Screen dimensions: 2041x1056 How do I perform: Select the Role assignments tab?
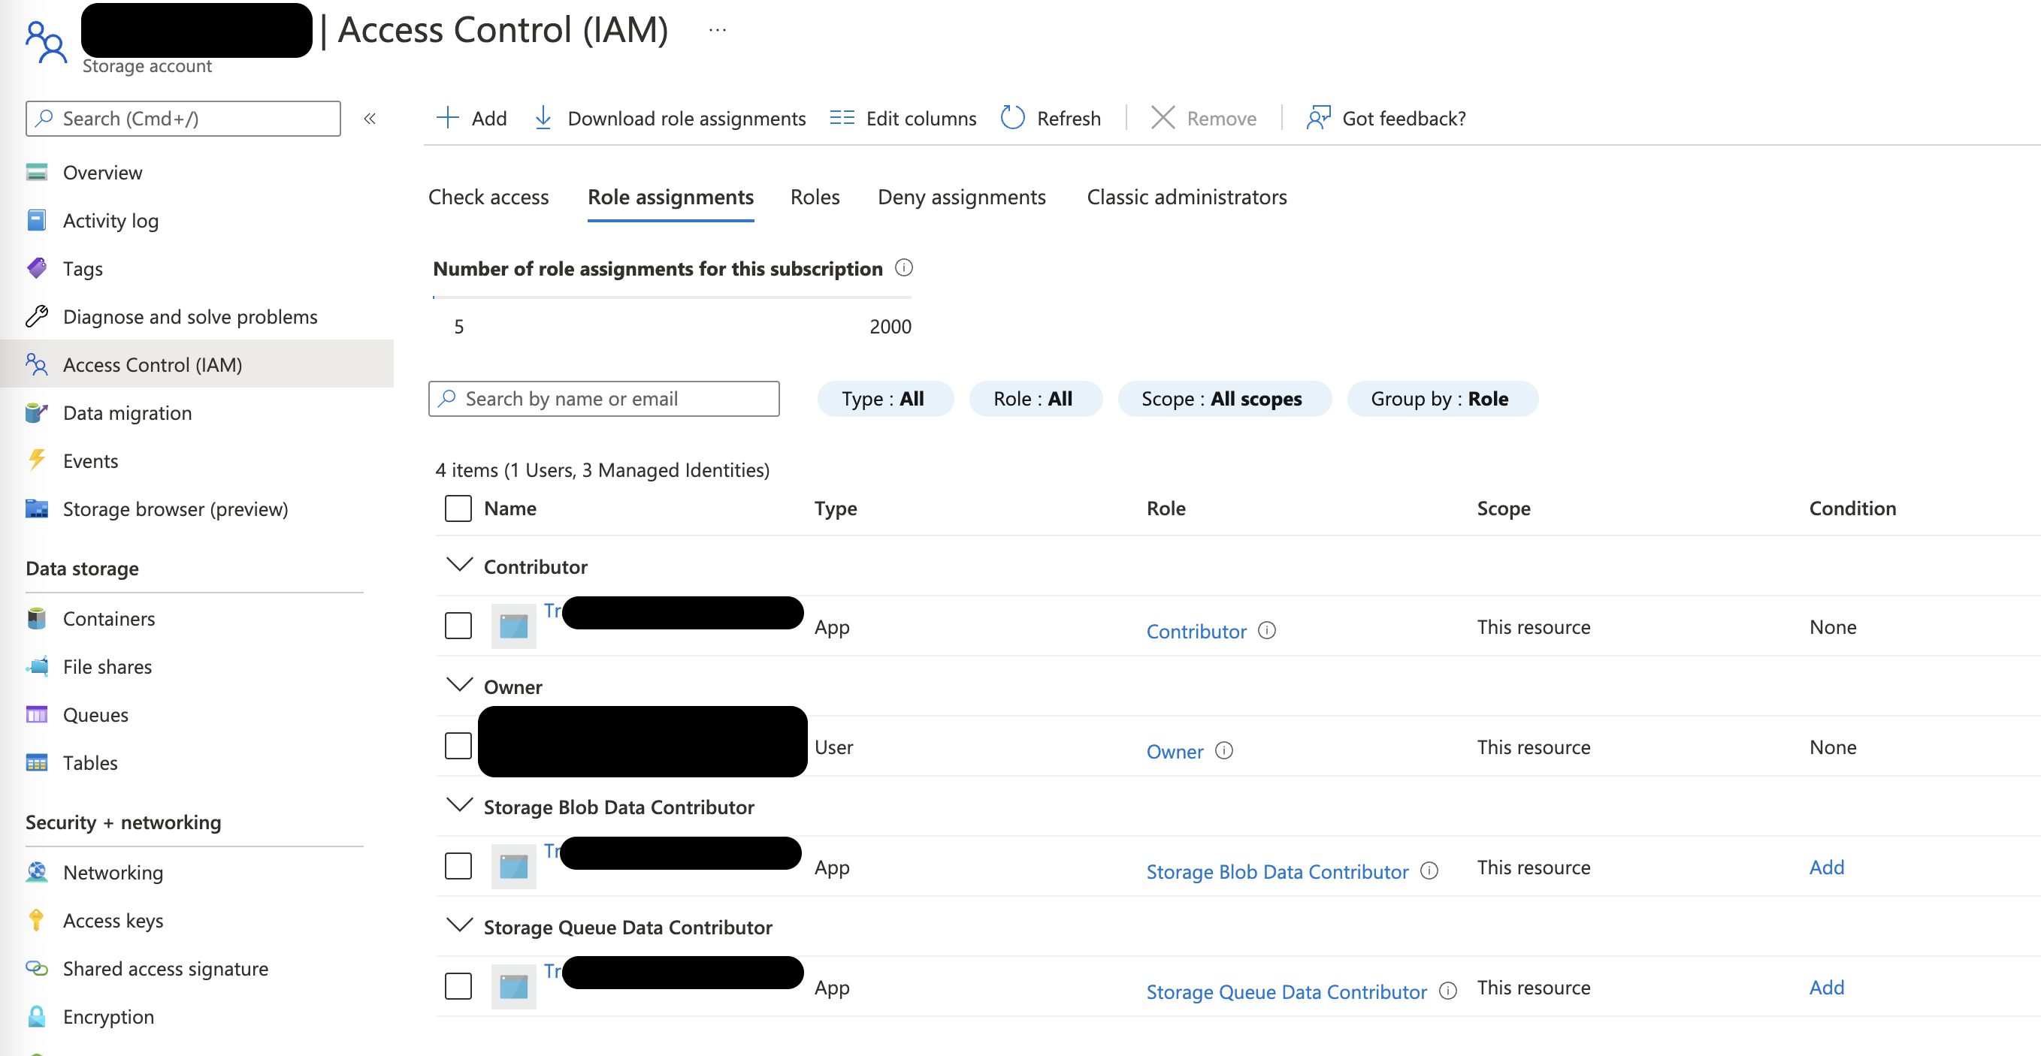click(670, 197)
